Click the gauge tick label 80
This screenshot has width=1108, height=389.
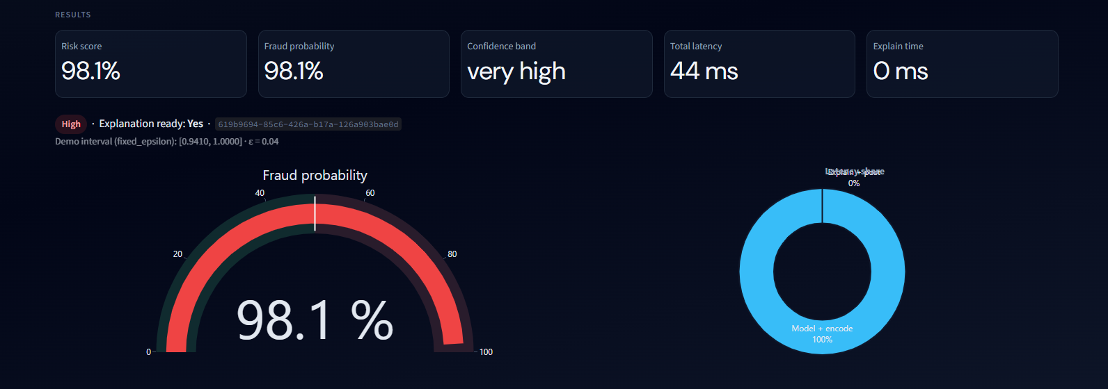click(452, 254)
